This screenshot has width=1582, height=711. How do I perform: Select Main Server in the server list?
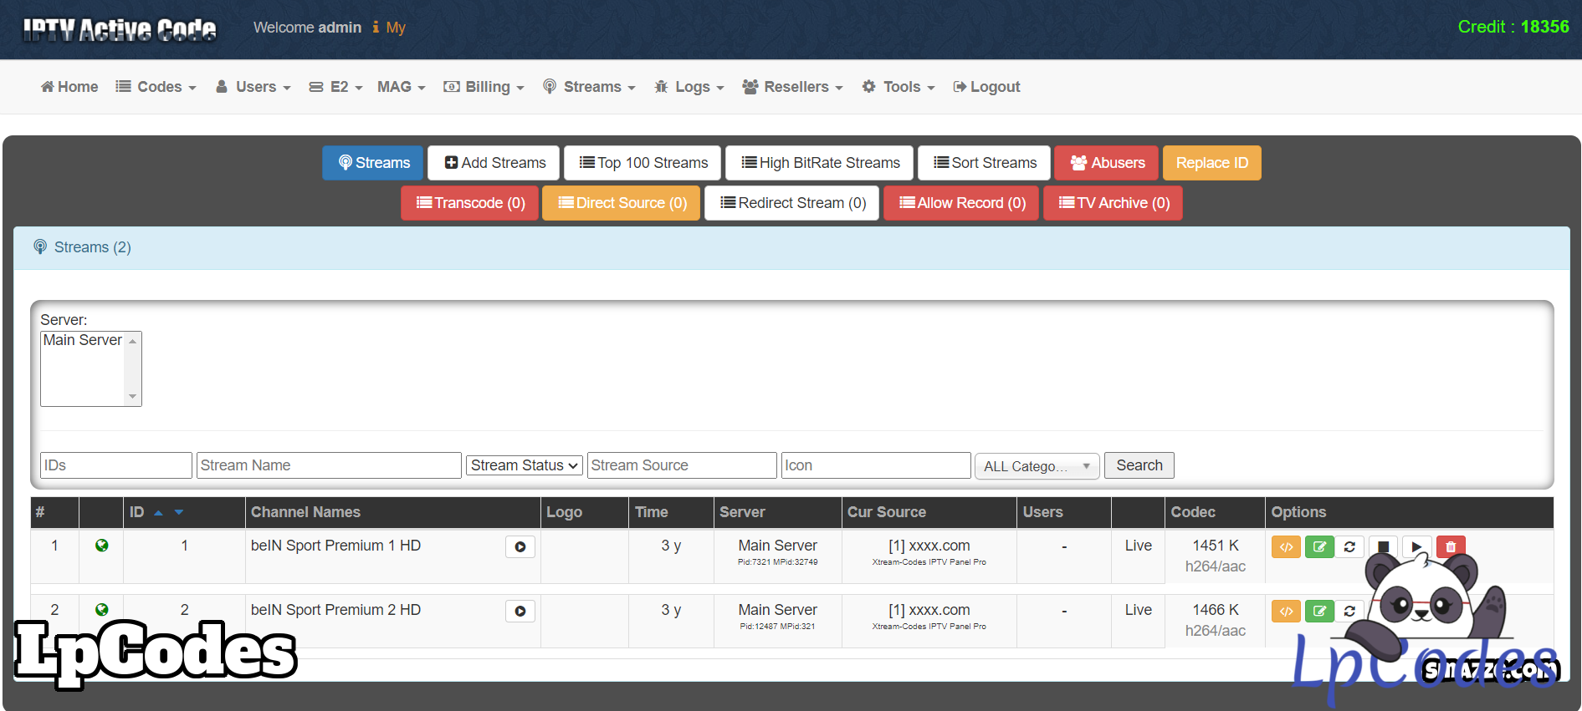(82, 340)
